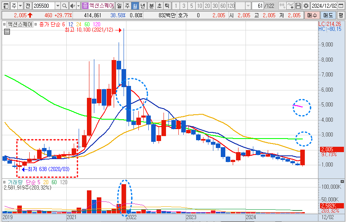Click the candle count field showing 61
The width and height of the screenshot is (346, 222).
pos(258,6)
